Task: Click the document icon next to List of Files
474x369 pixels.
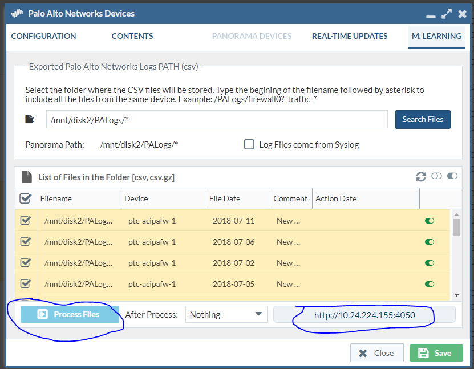Action: 26,177
